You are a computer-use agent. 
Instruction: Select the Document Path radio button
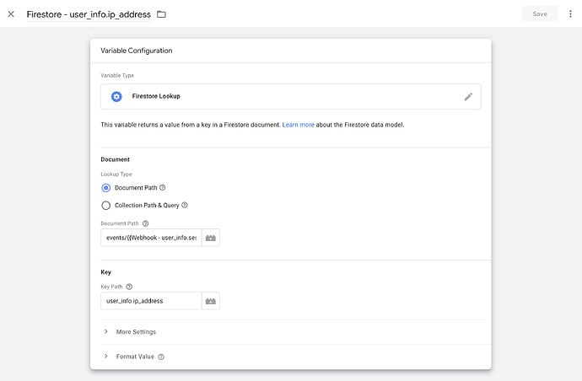105,188
